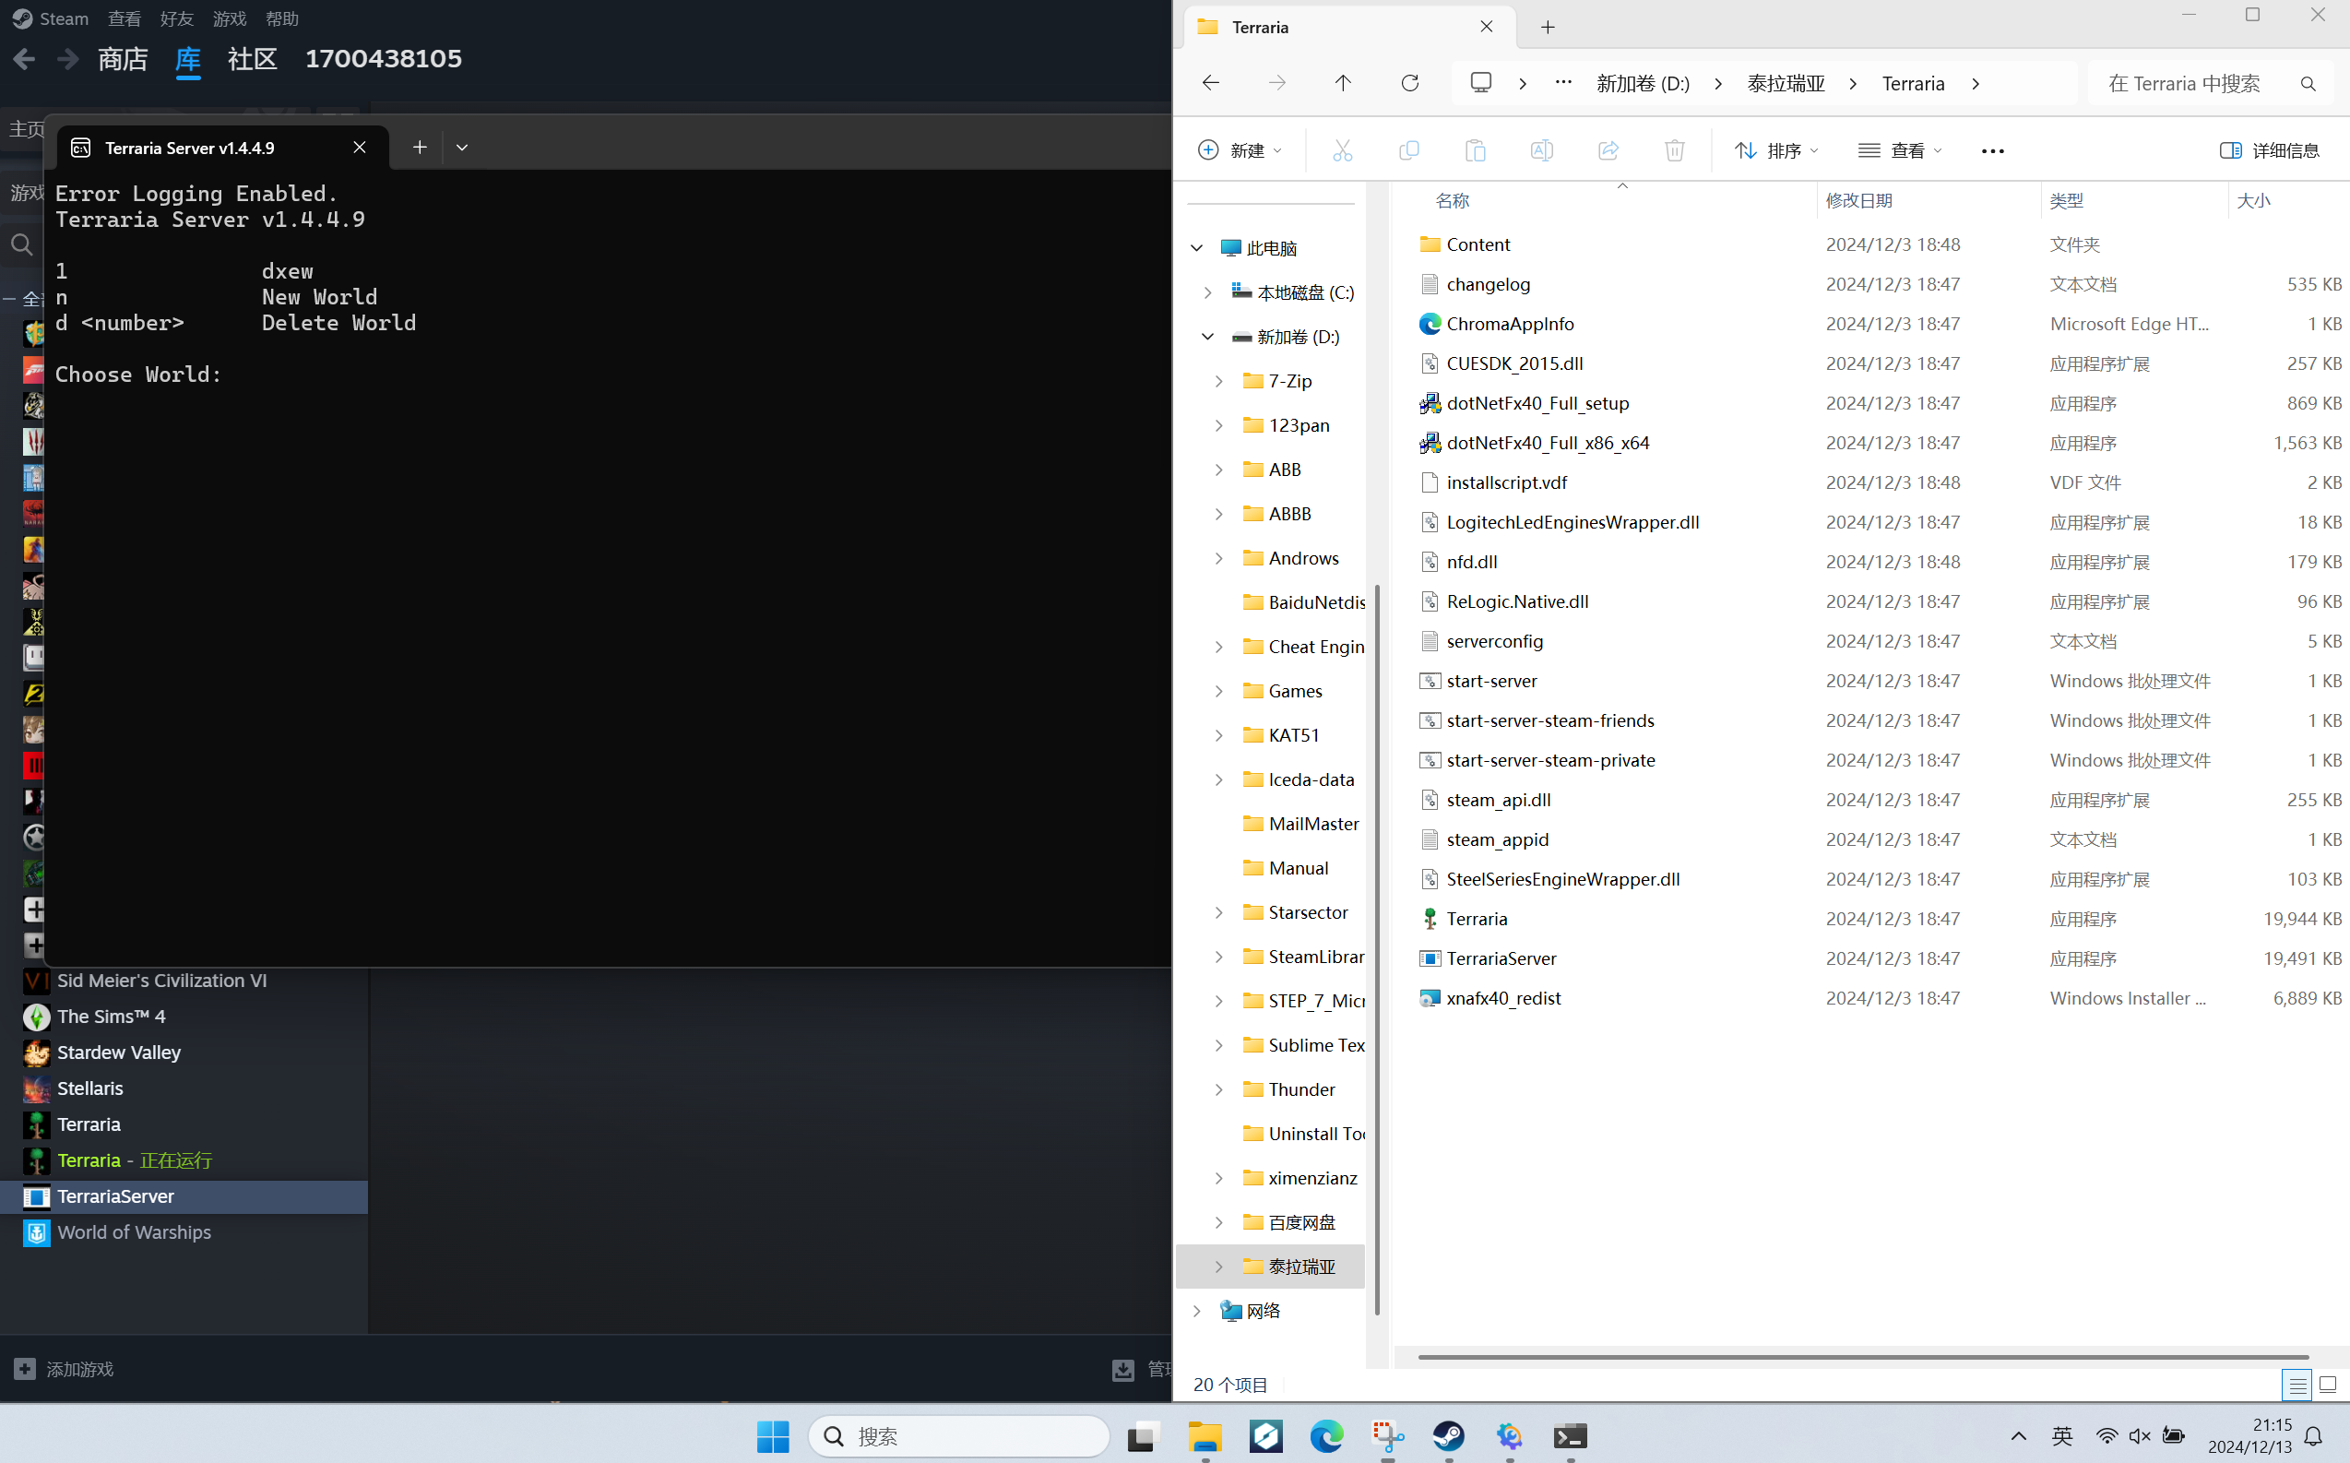Screen dimensions: 2350x1463
Task: Select Stardew Valley in Steam library
Action: [x=118, y=1053]
